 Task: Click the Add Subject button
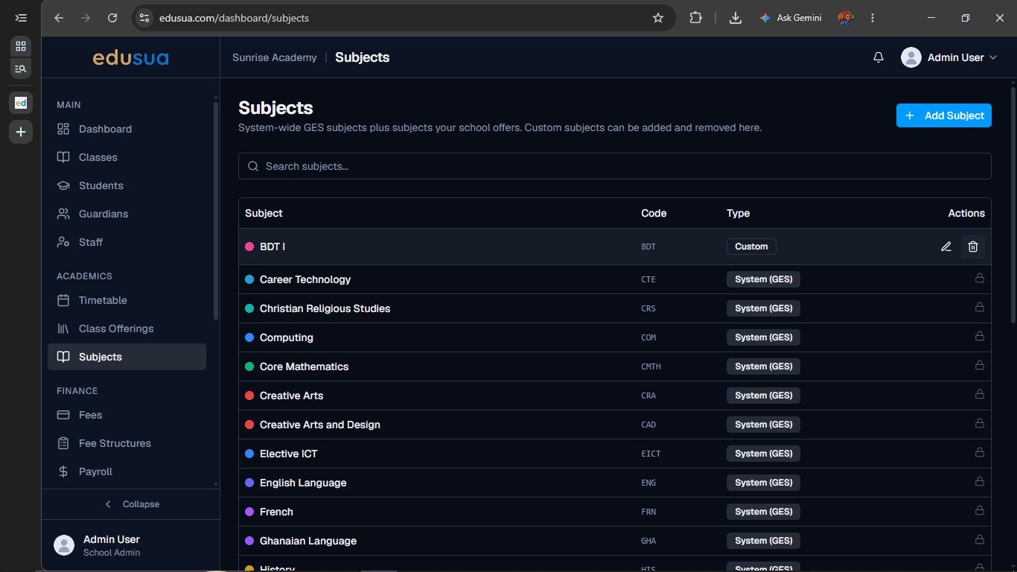[943, 115]
